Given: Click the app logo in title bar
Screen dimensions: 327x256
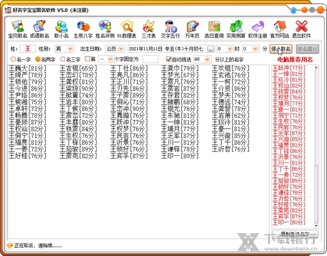Looking at the screenshot, I should click(8, 10).
